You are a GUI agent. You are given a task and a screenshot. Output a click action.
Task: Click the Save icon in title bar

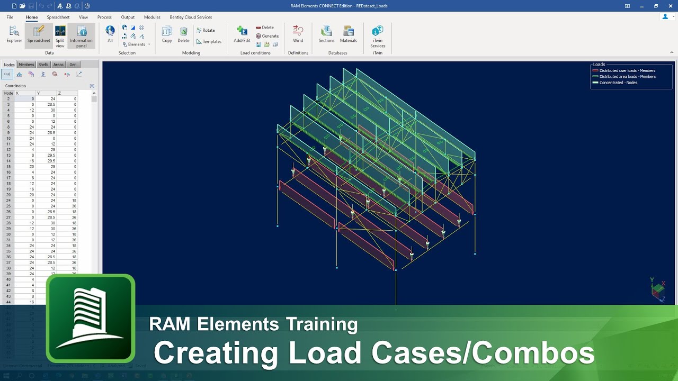[31, 6]
